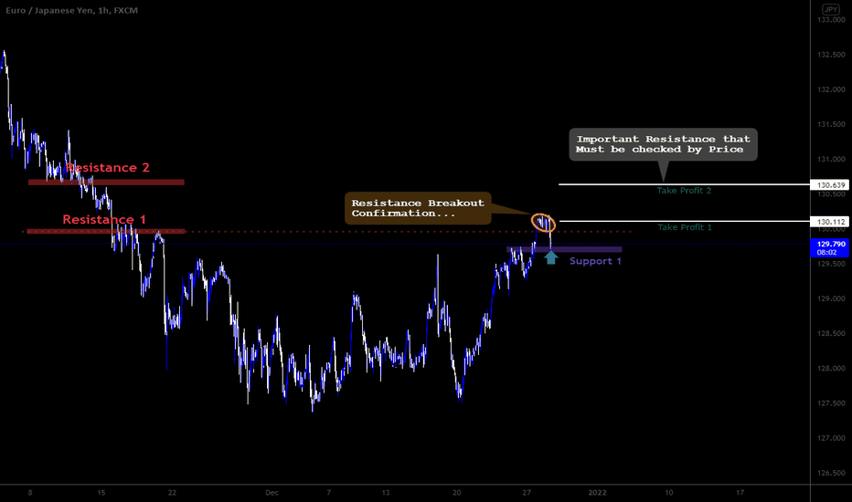Viewport: 852px width, 502px height.
Task: Click the 131.000 price axis value
Action: click(831, 160)
